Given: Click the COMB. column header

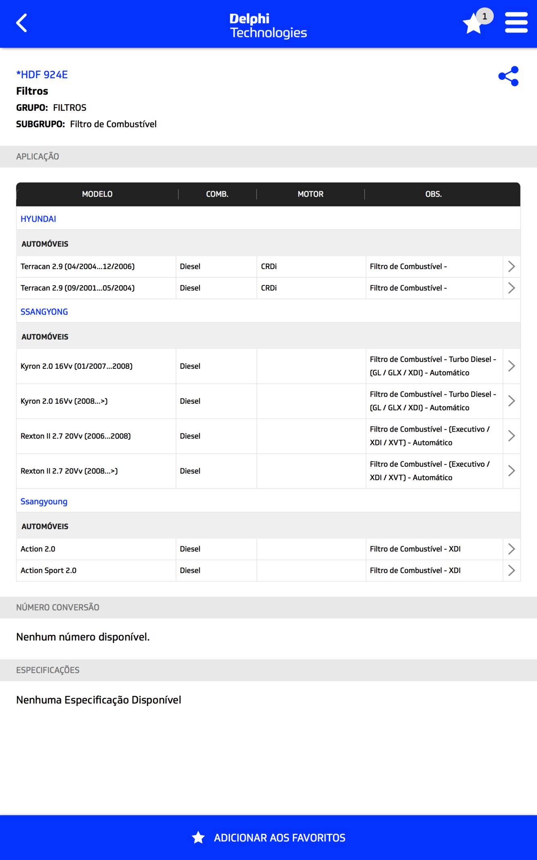Looking at the screenshot, I should (217, 194).
